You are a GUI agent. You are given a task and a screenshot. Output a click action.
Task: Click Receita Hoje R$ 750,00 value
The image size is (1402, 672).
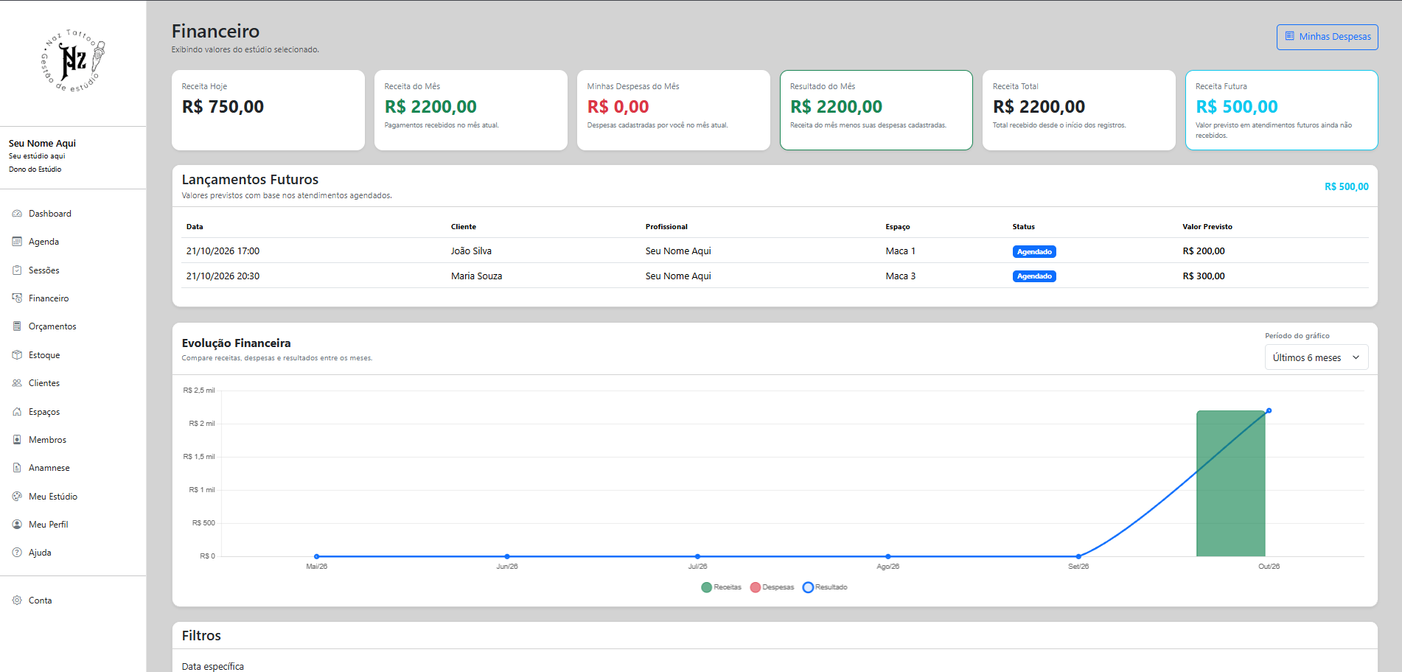pos(223,107)
